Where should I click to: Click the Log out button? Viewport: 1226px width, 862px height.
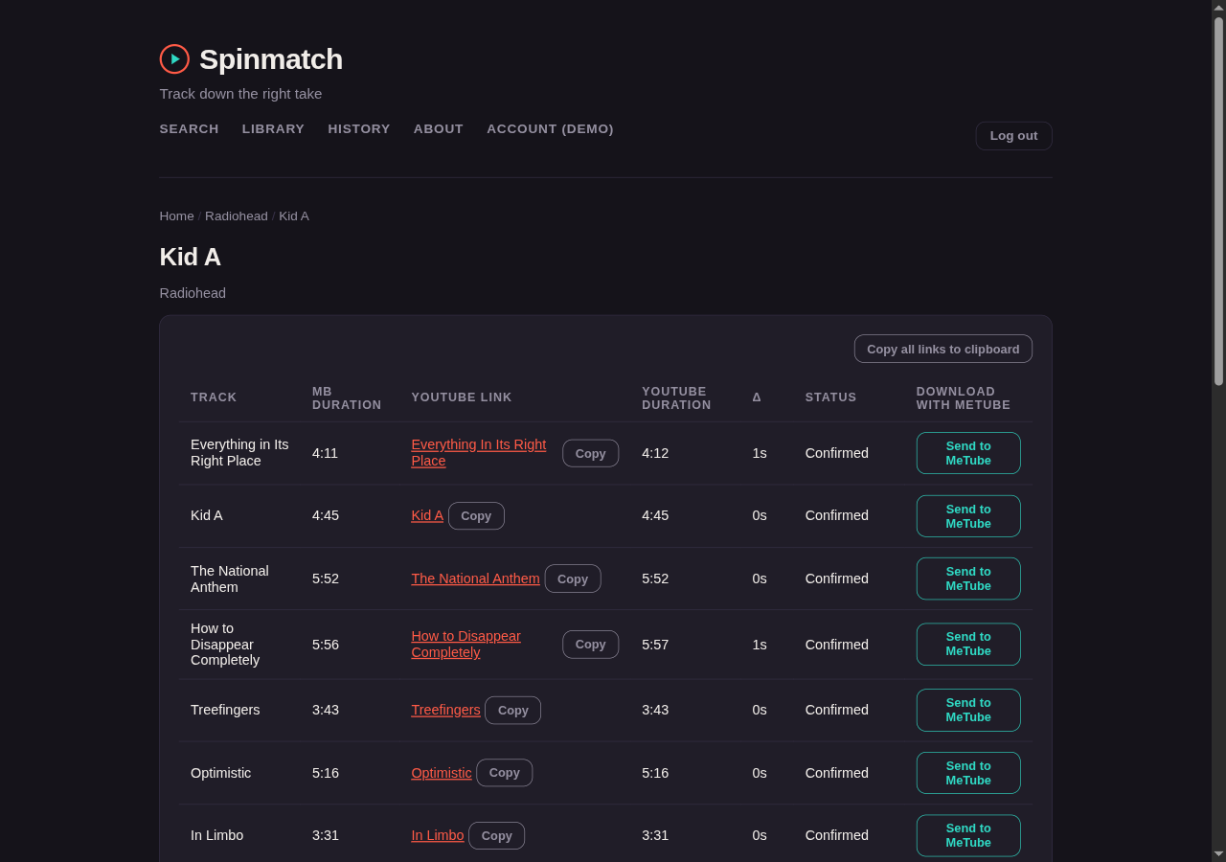point(1013,136)
